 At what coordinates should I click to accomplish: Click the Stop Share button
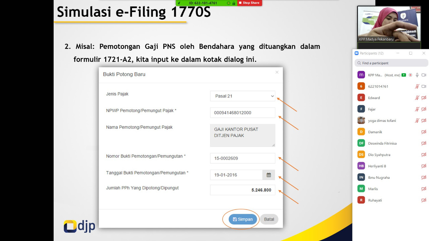[250, 3]
